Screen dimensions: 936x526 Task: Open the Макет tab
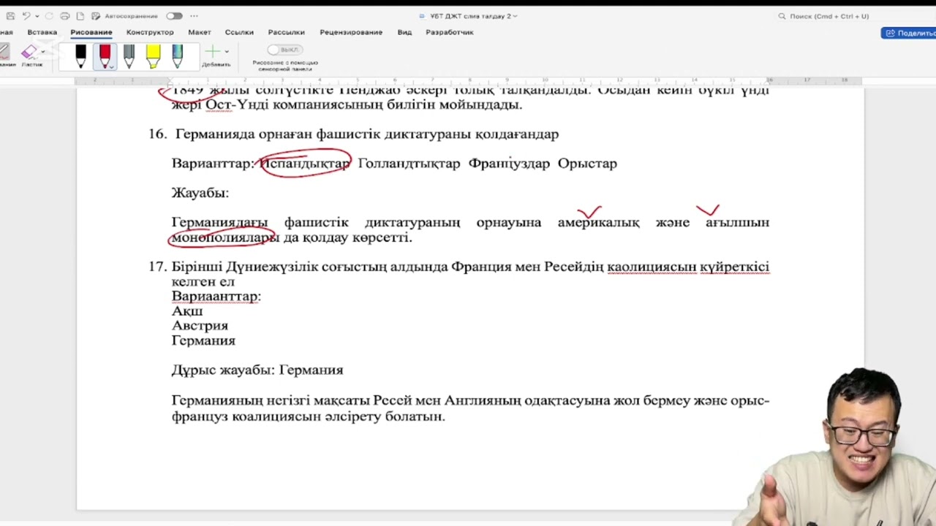199,32
